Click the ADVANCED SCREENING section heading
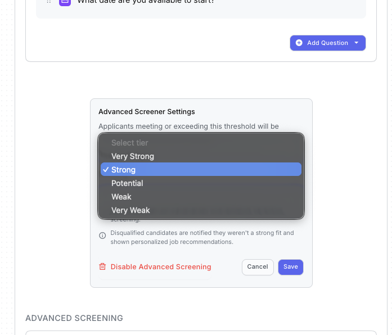Image resolution: width=392 pixels, height=335 pixels. [74, 318]
